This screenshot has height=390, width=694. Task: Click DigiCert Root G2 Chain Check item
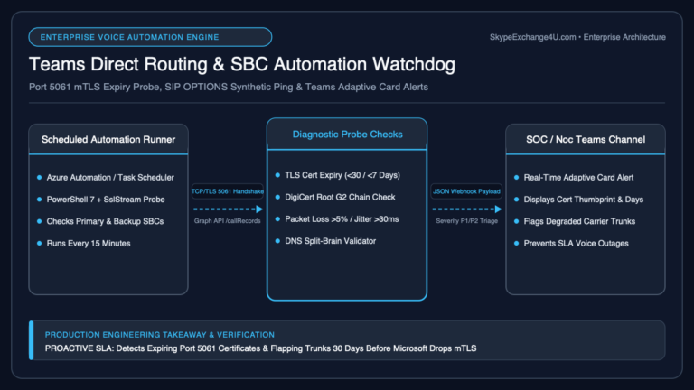(x=340, y=197)
